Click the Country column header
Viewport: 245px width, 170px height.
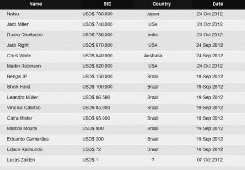[x=162, y=4]
